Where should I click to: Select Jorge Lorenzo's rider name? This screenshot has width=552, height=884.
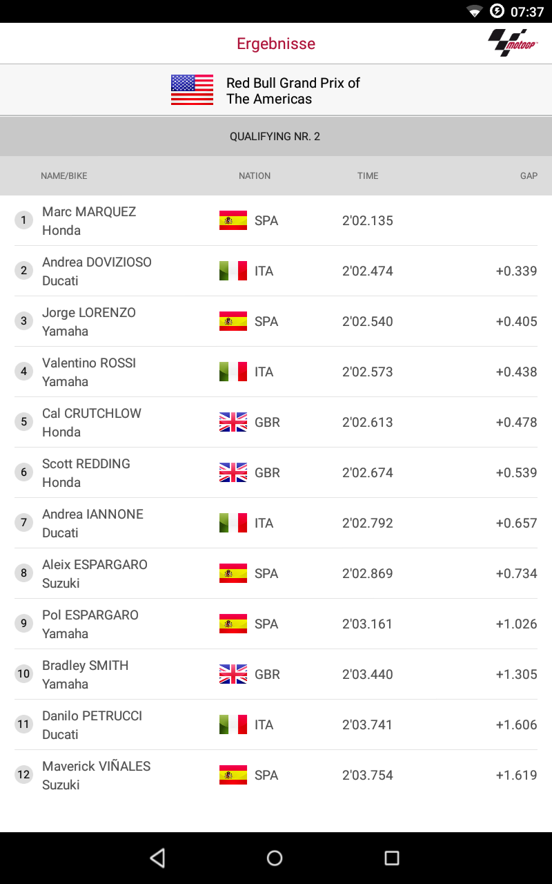89,313
